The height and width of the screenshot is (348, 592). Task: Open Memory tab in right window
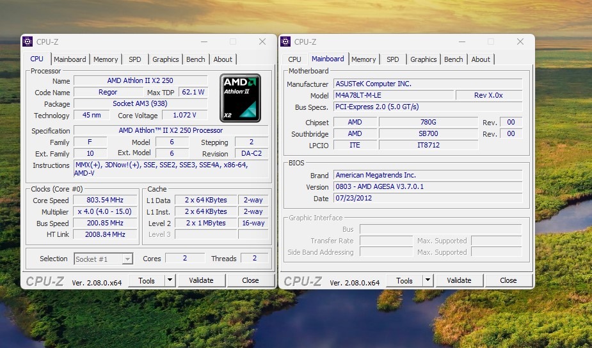click(x=364, y=59)
